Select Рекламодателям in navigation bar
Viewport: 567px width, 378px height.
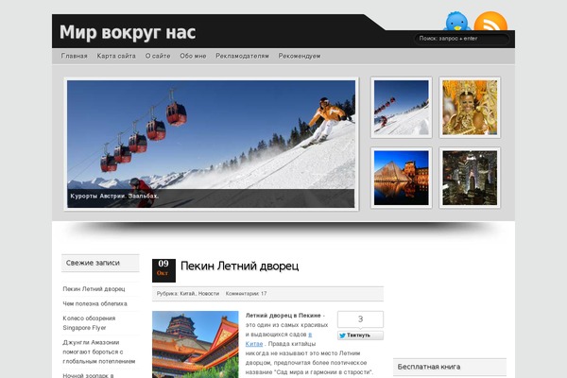coord(242,56)
